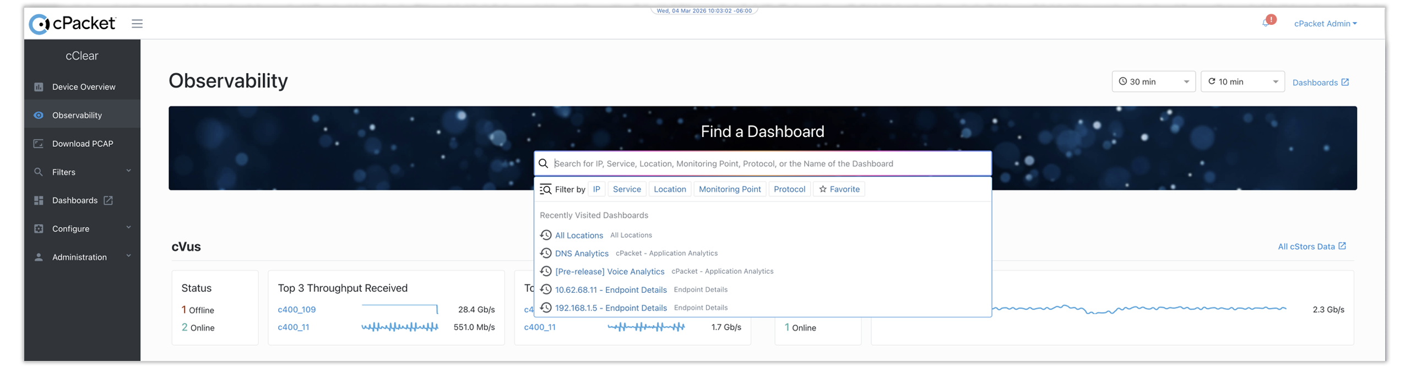Toggle the hamburger sidebar menu
The image size is (1411, 367).
coord(137,24)
